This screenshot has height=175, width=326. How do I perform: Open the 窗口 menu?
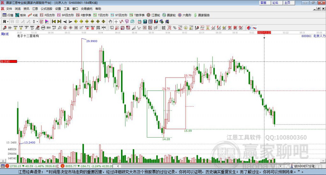click(x=75, y=9)
